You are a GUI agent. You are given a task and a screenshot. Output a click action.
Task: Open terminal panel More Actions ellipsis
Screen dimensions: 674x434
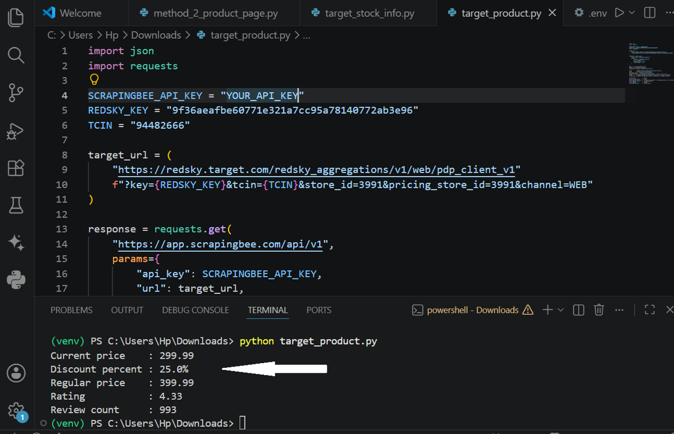[x=620, y=310]
